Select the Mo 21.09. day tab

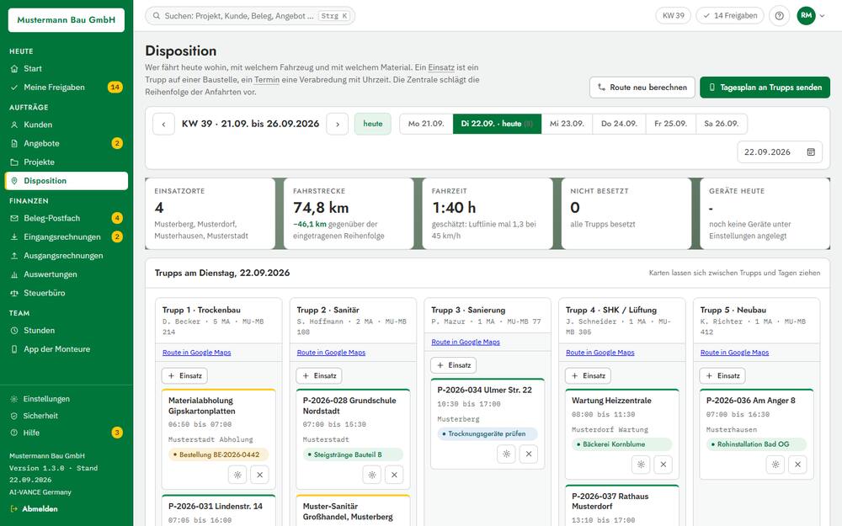[x=426, y=124]
